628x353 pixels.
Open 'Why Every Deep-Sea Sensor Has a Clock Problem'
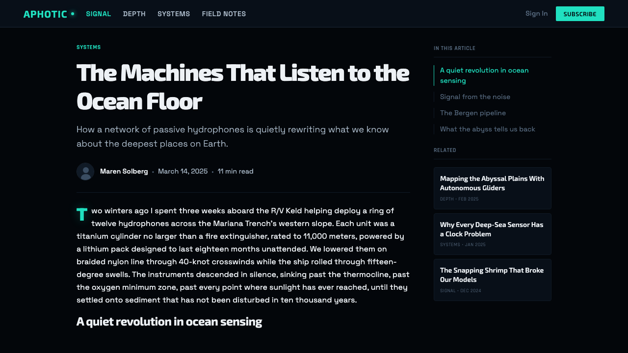tap(493, 234)
